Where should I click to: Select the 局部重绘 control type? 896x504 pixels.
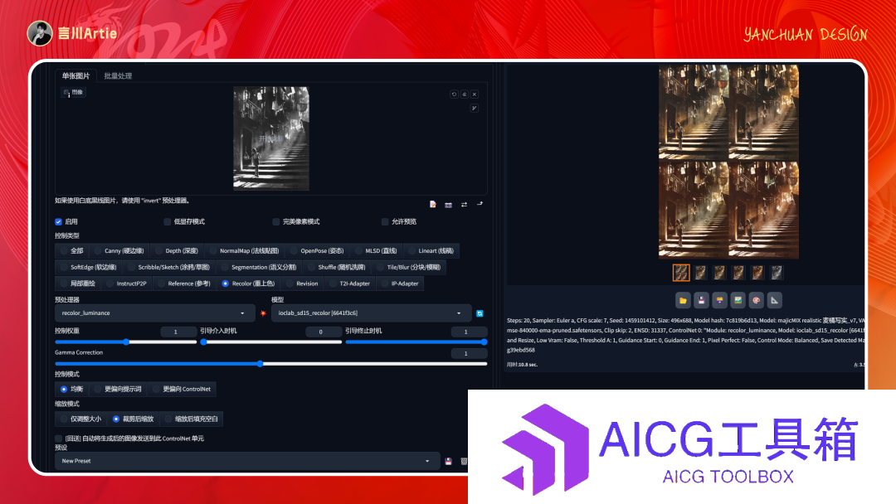tap(78, 283)
